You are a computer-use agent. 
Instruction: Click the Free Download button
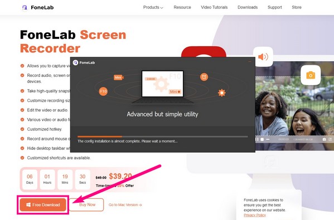43,204
